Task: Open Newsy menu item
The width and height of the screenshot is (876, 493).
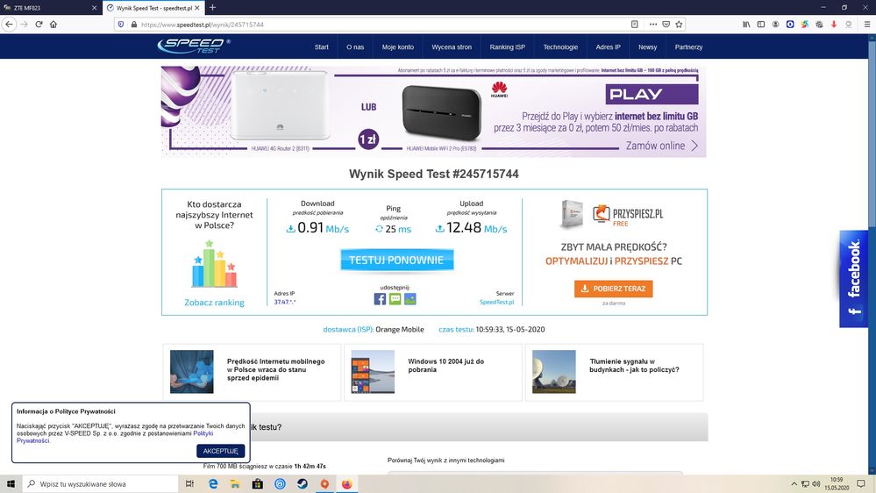Action: pyautogui.click(x=647, y=47)
